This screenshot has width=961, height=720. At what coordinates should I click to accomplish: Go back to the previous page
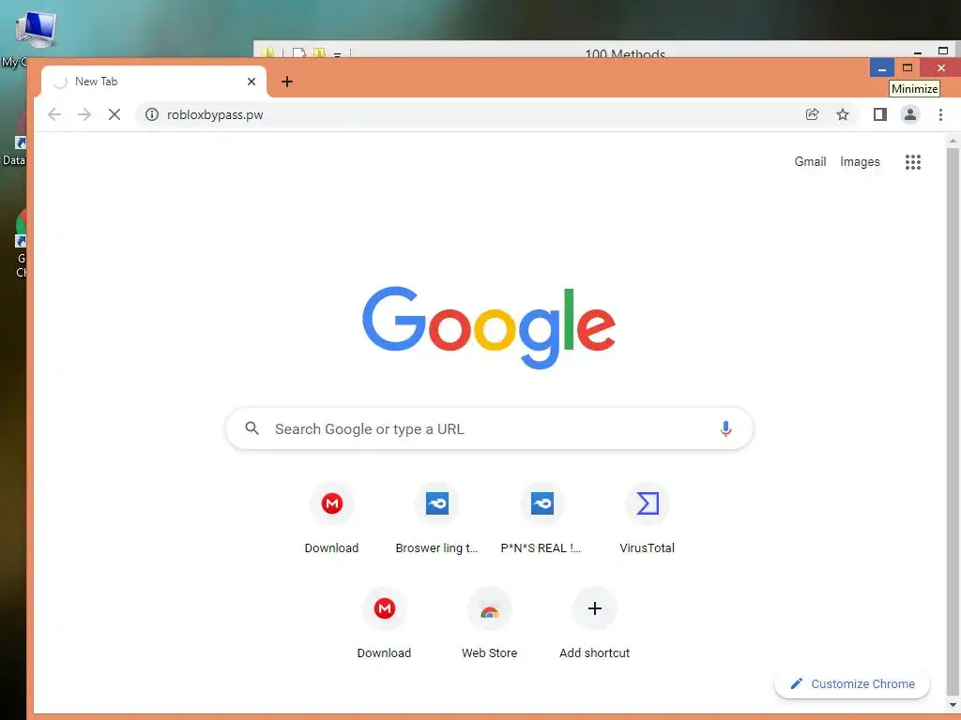click(x=54, y=114)
